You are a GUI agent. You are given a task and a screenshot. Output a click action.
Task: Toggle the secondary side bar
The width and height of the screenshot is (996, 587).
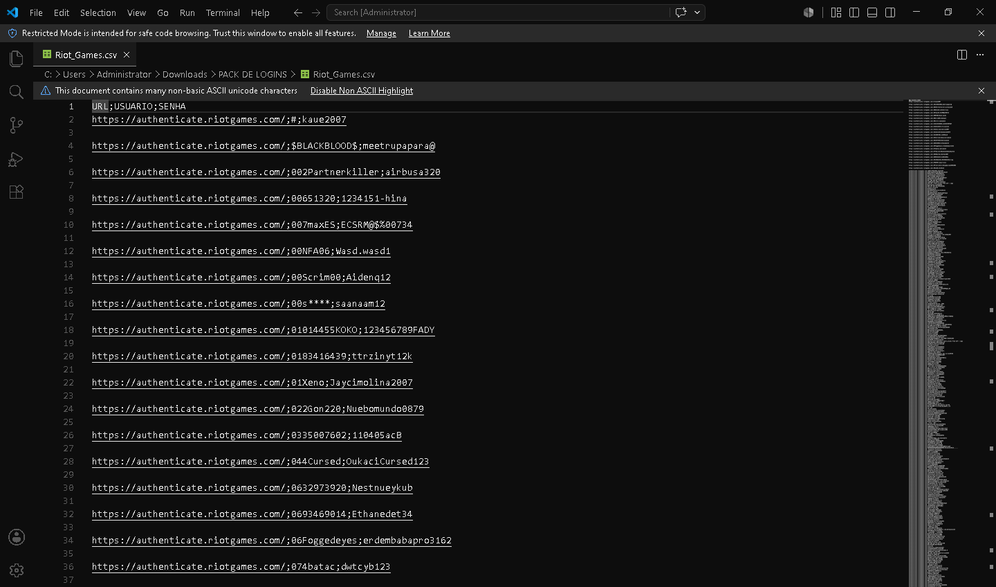pos(890,12)
